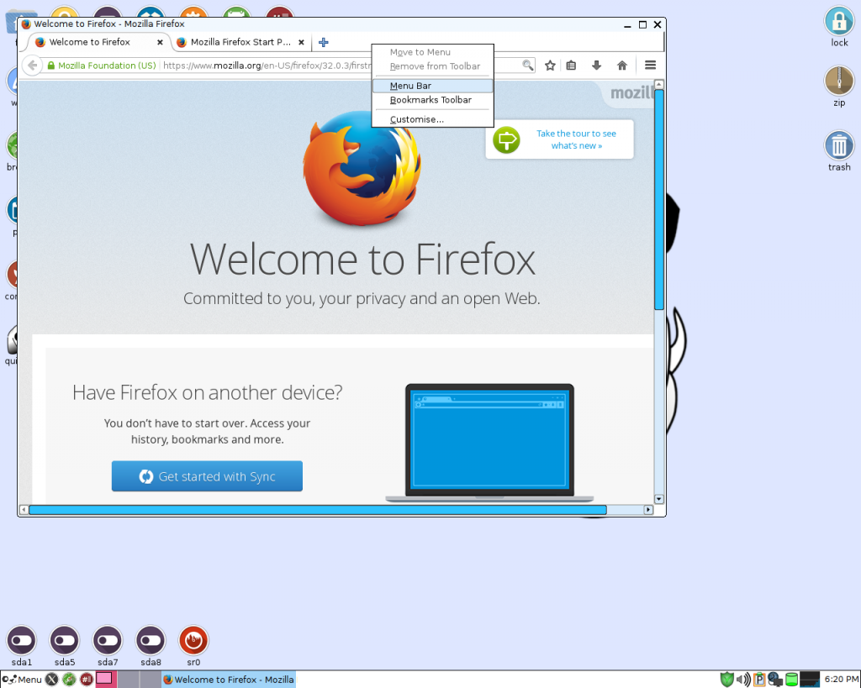861x688 pixels.
Task: Open the taskbar Menu button
Action: [x=22, y=680]
